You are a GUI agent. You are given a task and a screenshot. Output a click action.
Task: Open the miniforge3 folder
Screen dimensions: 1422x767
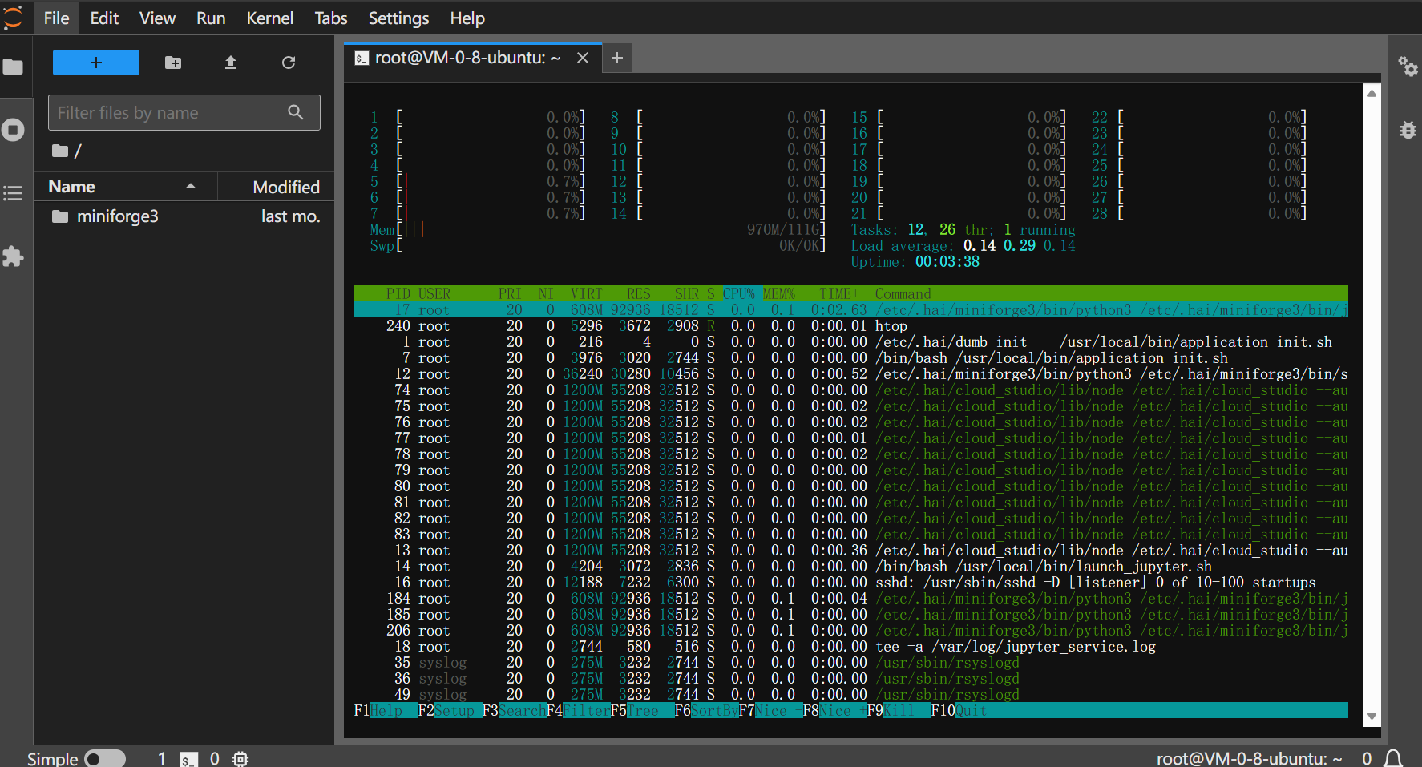117,216
